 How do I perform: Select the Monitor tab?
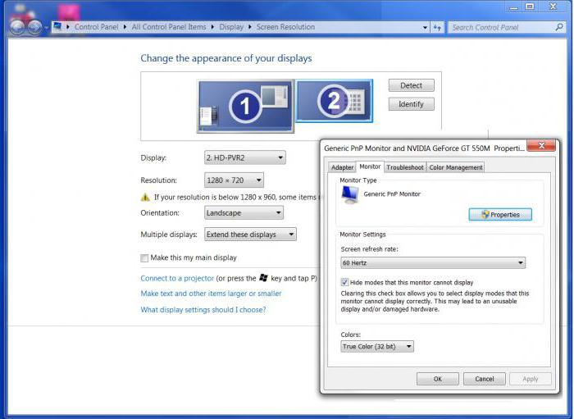coord(370,166)
